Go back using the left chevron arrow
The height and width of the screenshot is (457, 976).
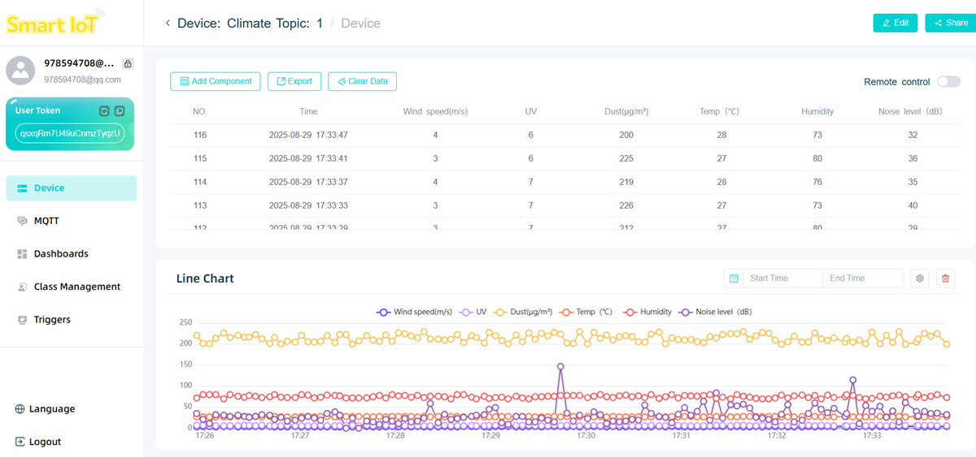click(x=168, y=24)
